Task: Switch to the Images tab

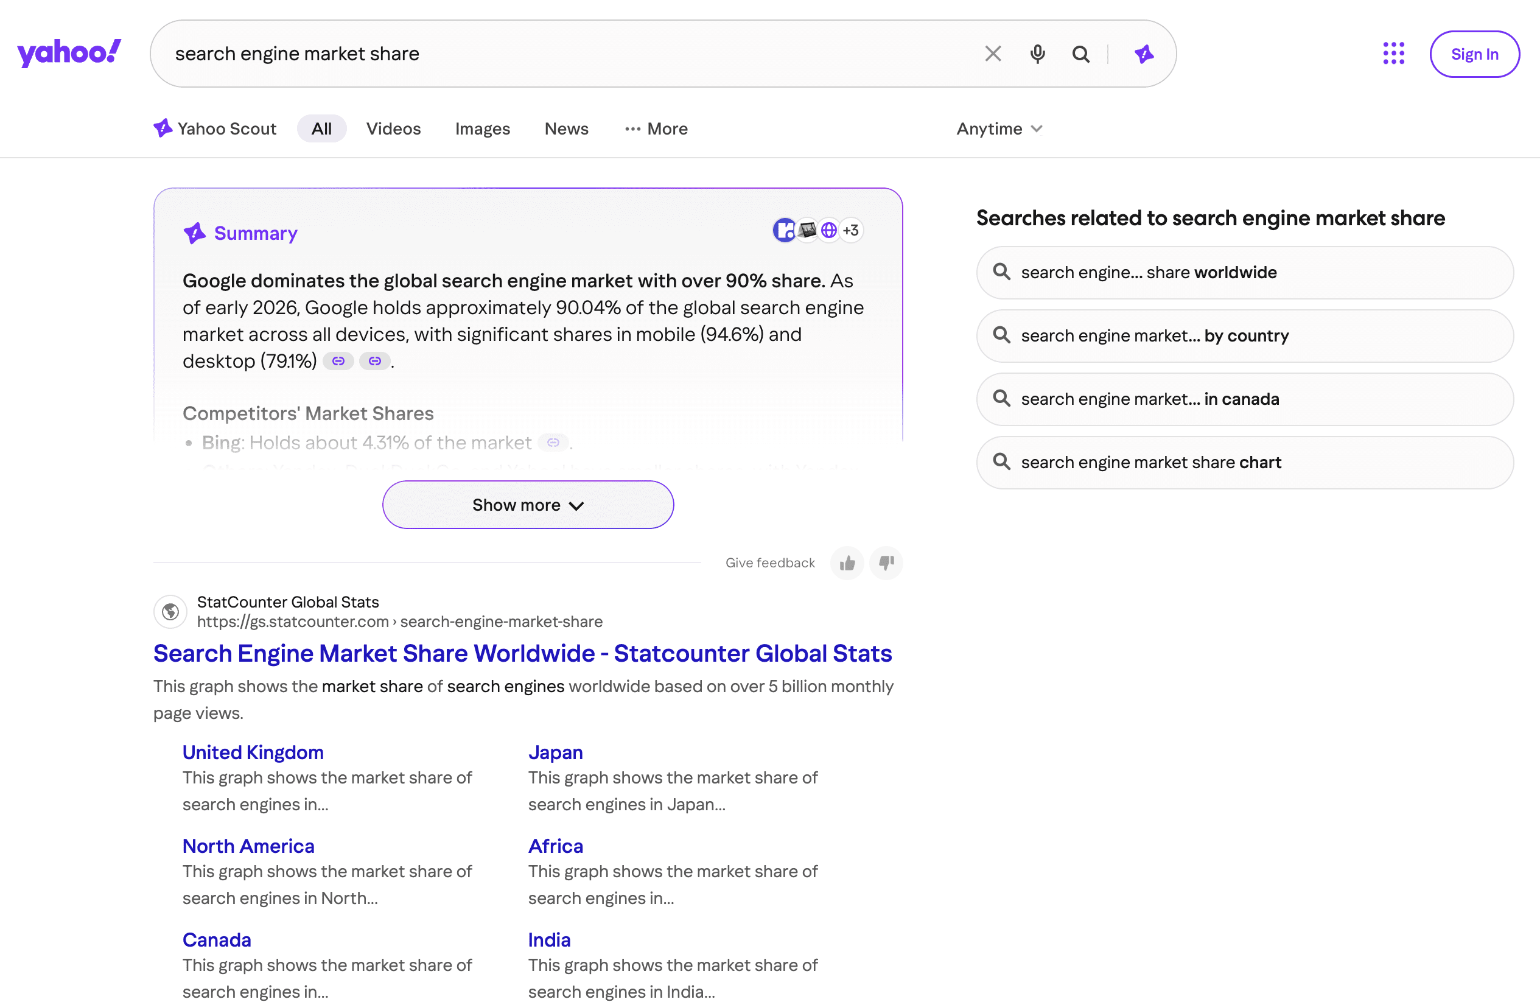Action: point(482,129)
